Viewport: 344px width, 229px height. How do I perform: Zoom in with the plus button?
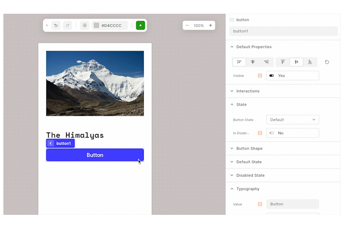pos(210,25)
